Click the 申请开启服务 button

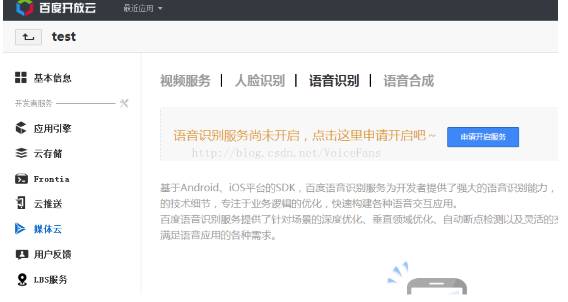pos(483,137)
